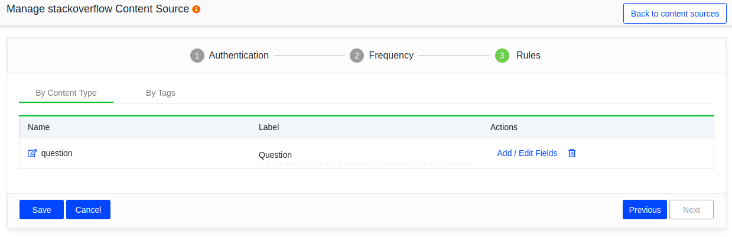Switch to the By Content Type tab

click(x=66, y=93)
